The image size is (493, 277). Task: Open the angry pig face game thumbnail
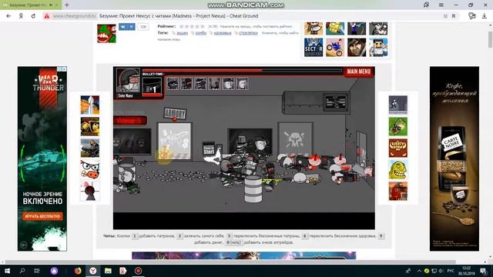click(x=90, y=169)
